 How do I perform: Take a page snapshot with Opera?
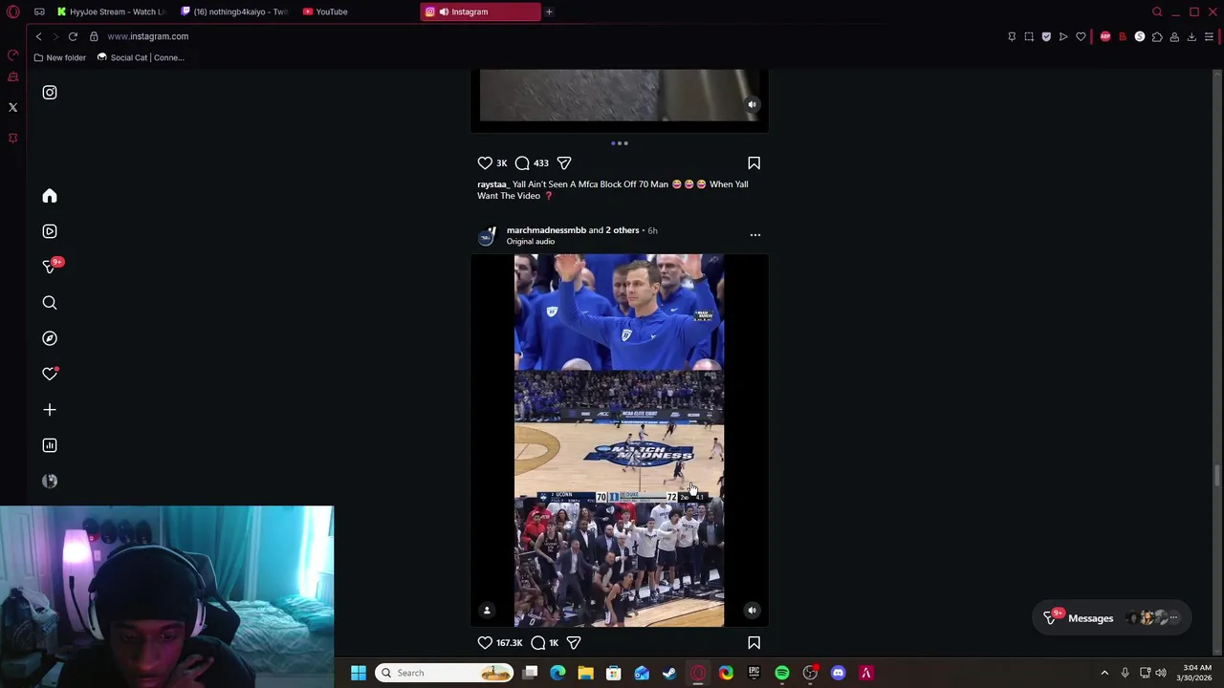pyautogui.click(x=1029, y=36)
